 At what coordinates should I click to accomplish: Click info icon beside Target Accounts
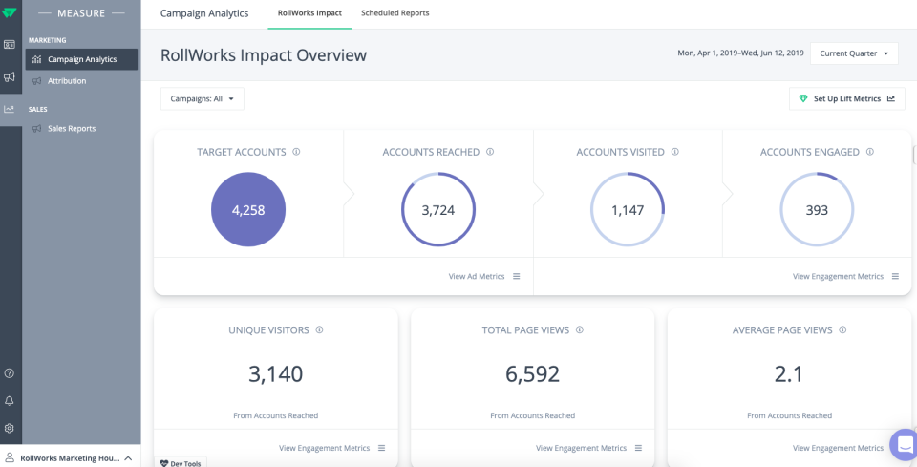click(x=296, y=152)
